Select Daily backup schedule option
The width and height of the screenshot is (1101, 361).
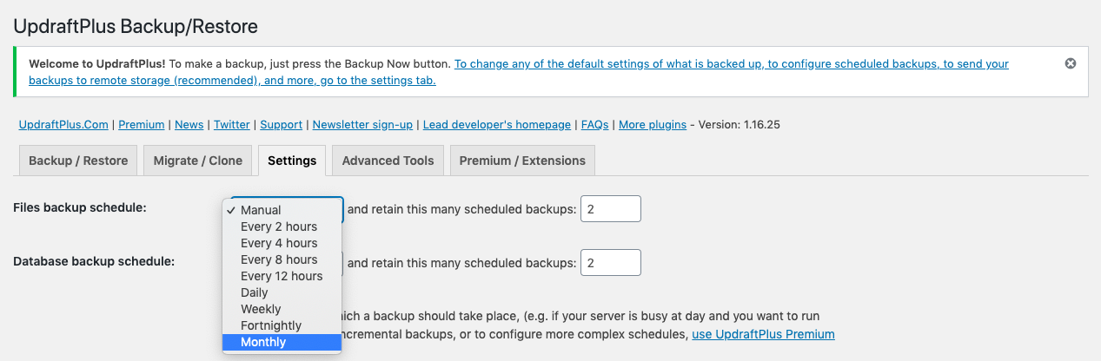coord(255,292)
